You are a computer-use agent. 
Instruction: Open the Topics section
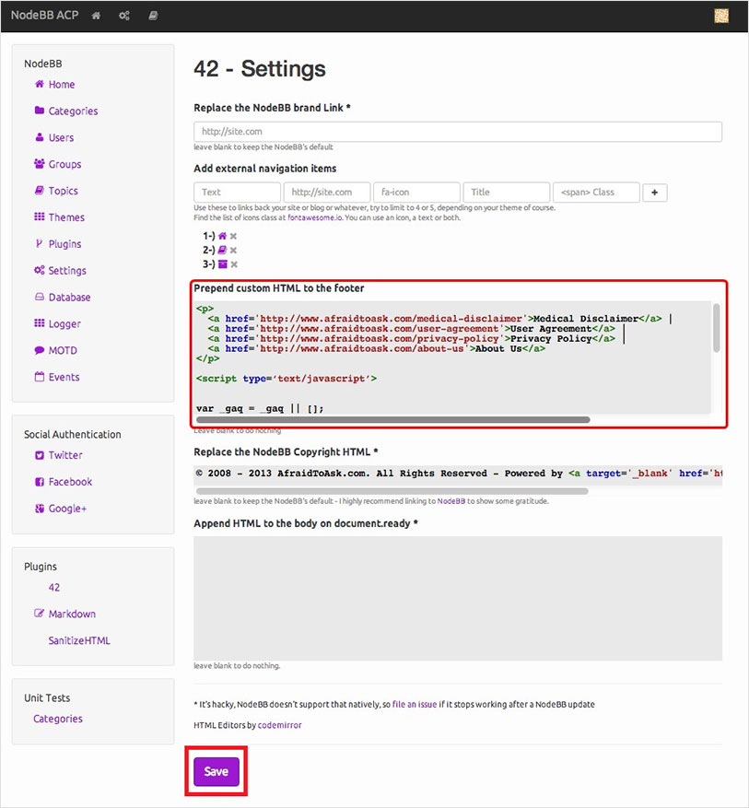pos(60,191)
